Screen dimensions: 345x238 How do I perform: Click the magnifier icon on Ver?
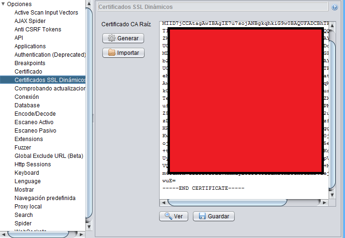pos(169,216)
